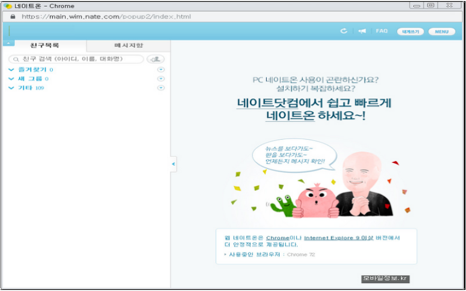
Task: Open the announcements megaphone icon
Action: coord(362,31)
